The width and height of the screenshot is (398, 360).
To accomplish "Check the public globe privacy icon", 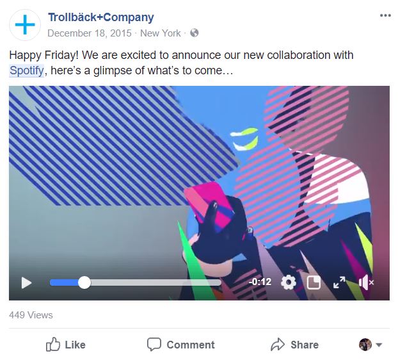I will [x=195, y=33].
